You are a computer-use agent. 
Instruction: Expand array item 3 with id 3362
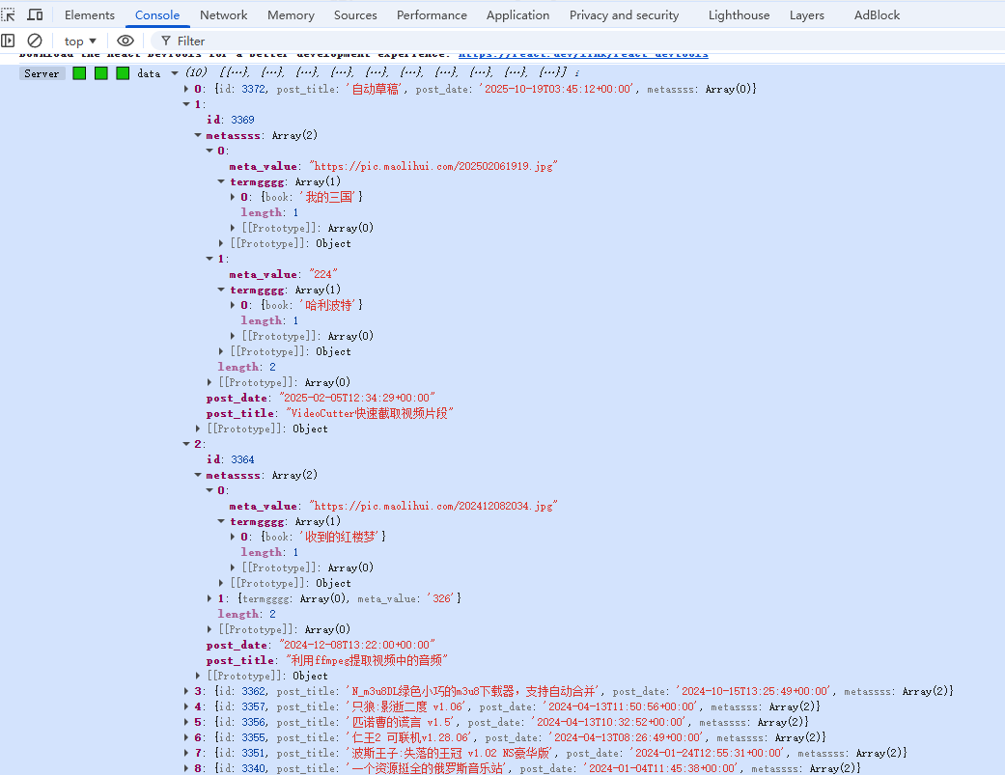[186, 691]
